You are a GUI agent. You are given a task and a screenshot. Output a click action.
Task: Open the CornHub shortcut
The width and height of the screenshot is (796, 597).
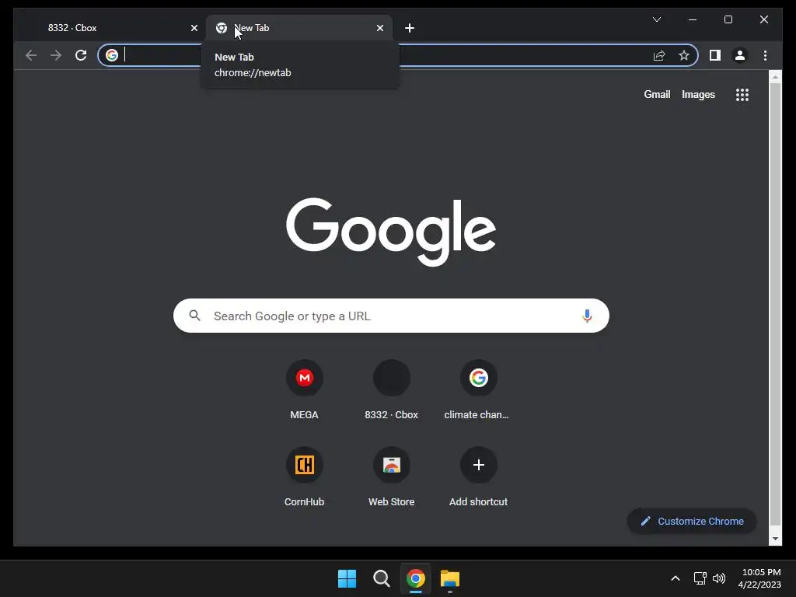[x=304, y=477]
